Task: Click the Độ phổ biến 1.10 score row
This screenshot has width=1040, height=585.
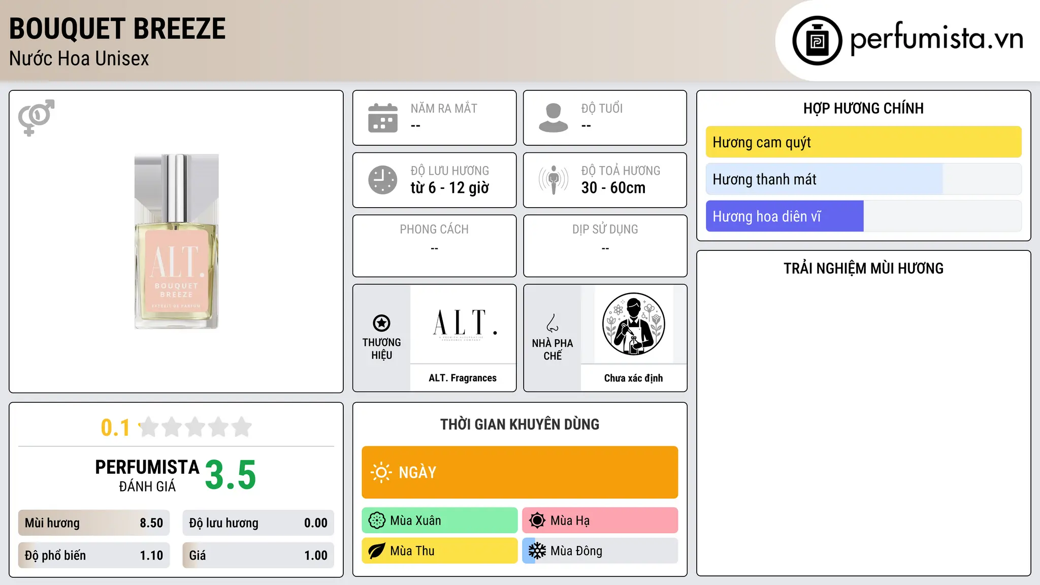Action: click(x=94, y=556)
